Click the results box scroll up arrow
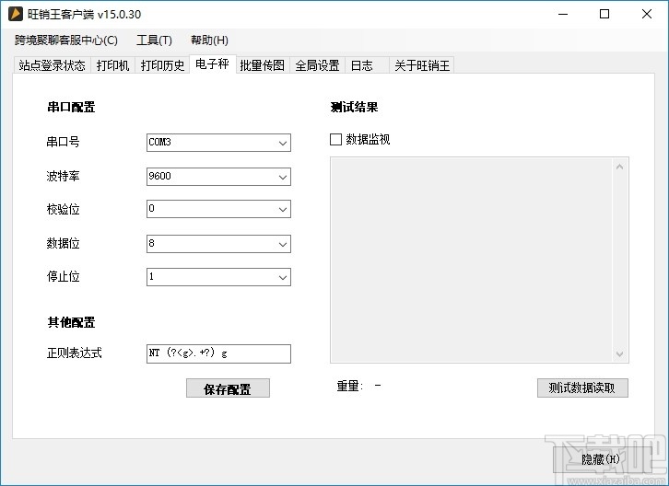The width and height of the screenshot is (669, 486). (620, 167)
